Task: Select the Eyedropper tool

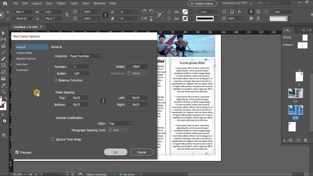Action: tap(3, 86)
